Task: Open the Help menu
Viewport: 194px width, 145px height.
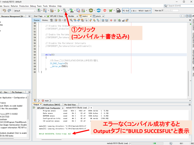Action: 59,6
